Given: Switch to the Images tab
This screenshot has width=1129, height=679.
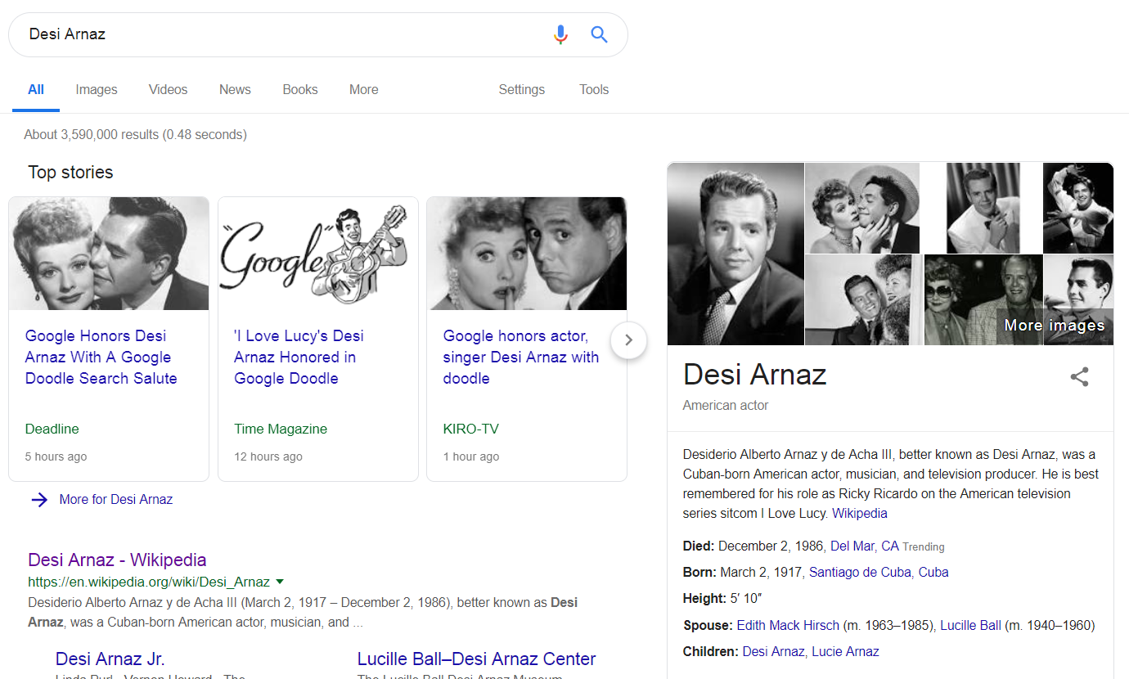Looking at the screenshot, I should pyautogui.click(x=97, y=90).
